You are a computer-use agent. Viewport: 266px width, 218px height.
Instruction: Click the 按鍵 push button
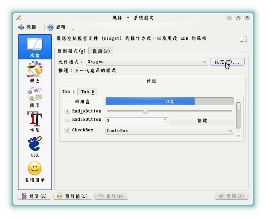(x=202, y=121)
